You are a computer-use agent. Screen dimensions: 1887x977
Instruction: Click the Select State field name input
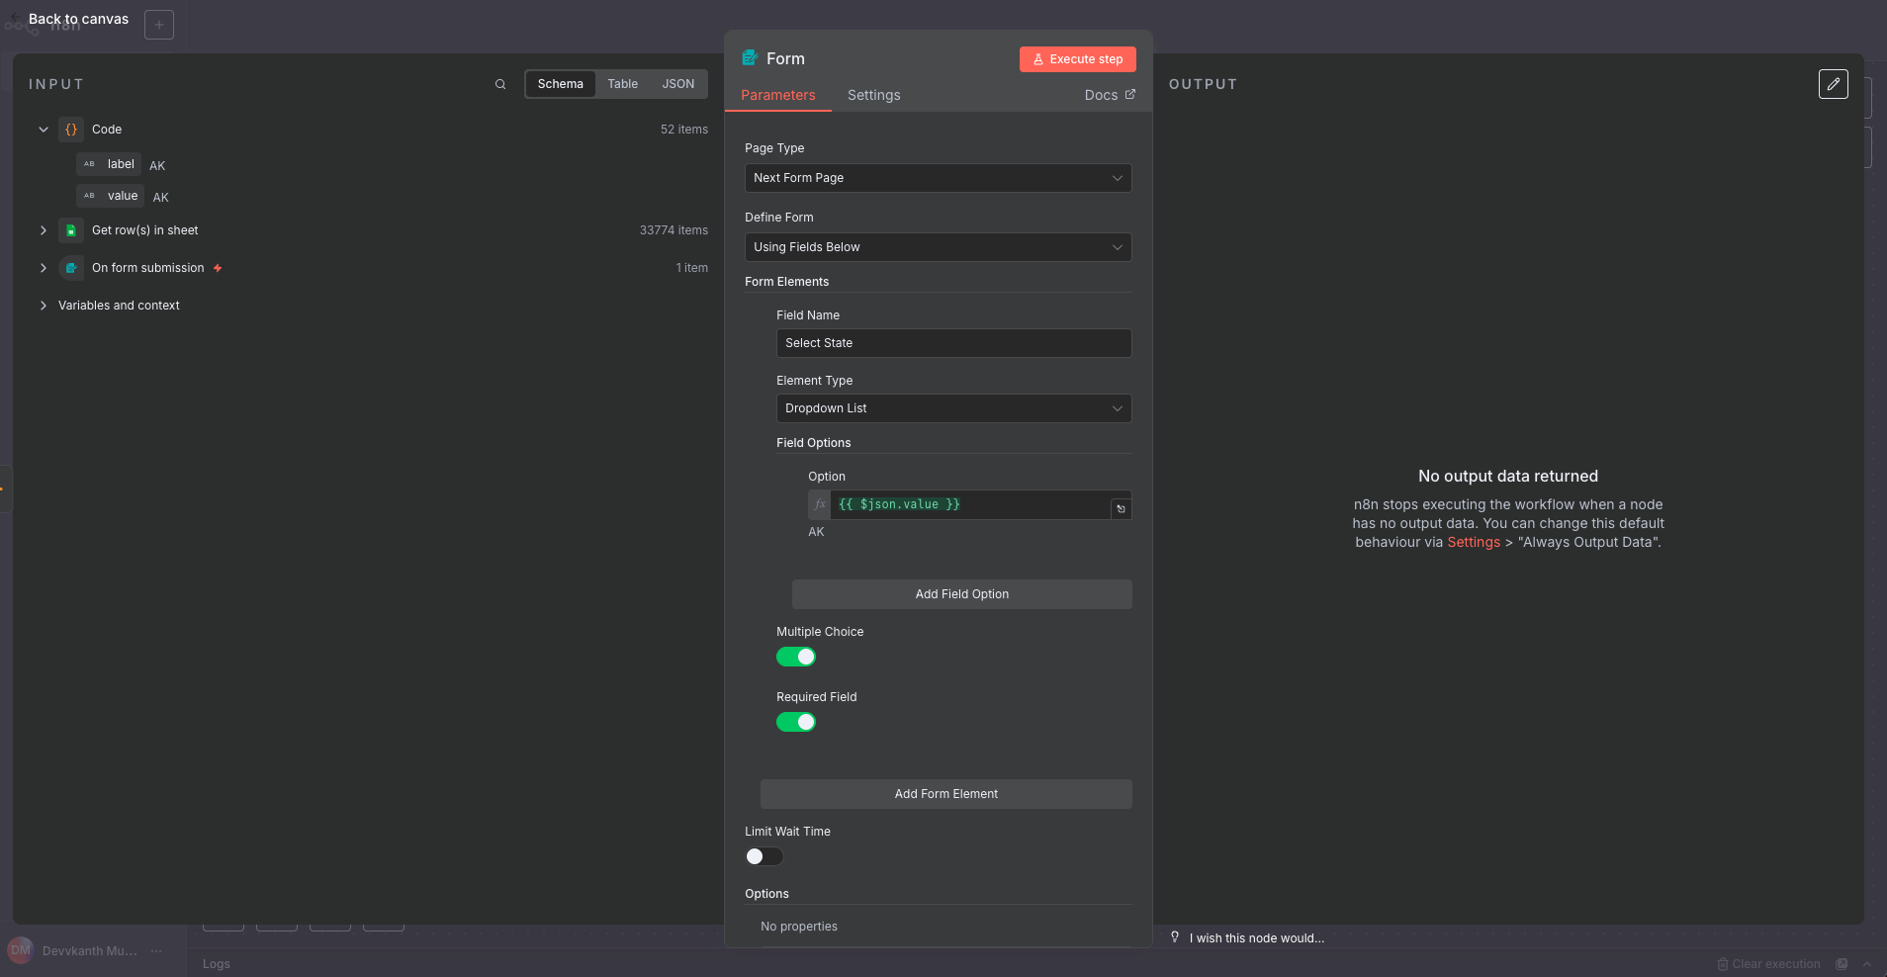coord(952,343)
